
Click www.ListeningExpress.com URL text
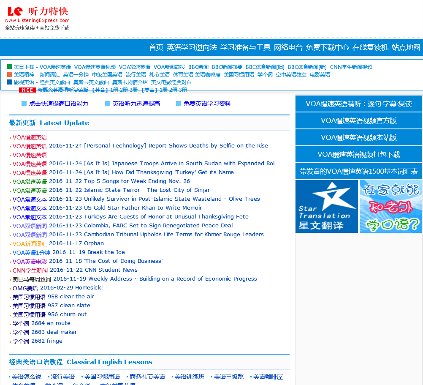[37, 21]
